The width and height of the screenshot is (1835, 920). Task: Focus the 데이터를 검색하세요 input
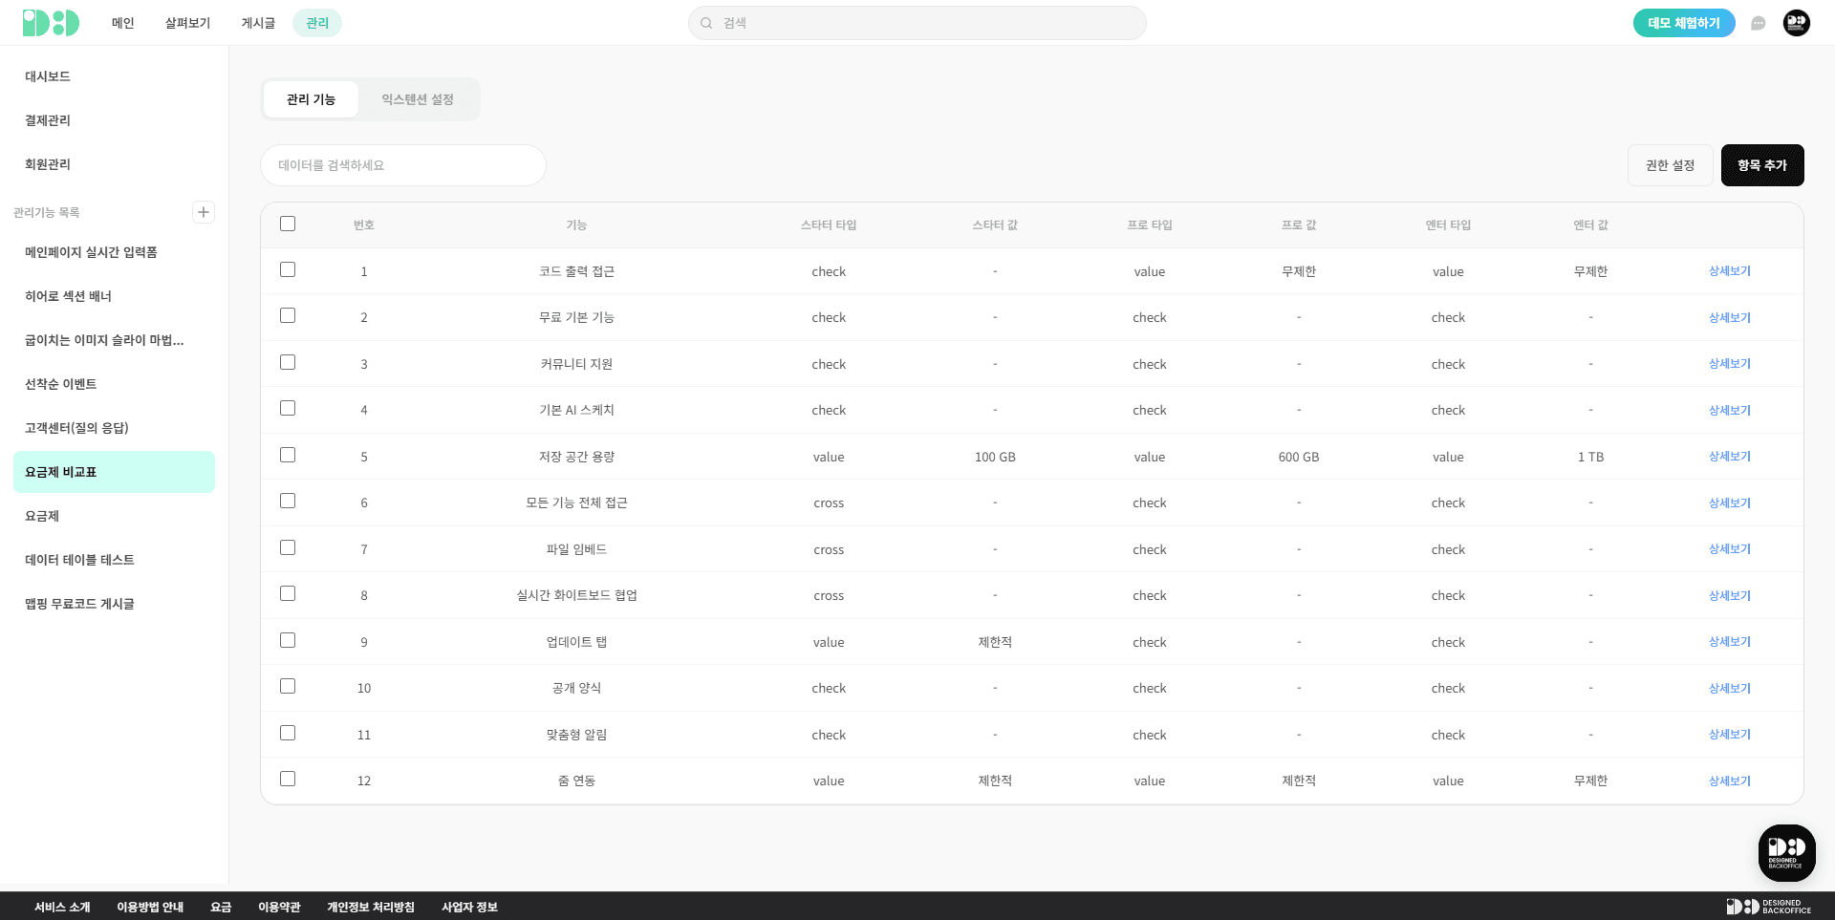pyautogui.click(x=403, y=165)
